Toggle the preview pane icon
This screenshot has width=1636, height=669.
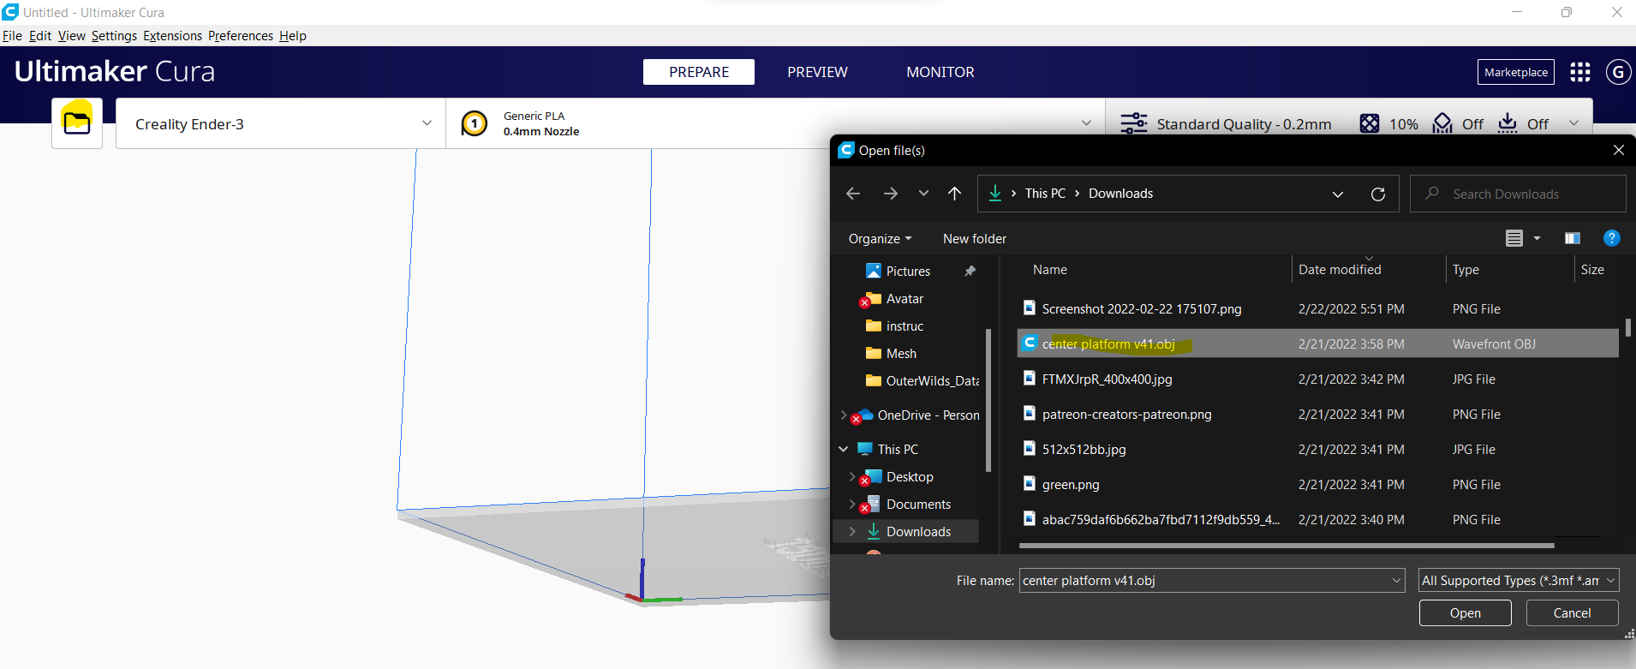[x=1573, y=238]
